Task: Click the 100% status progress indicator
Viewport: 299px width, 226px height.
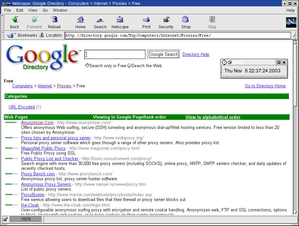Action: (26, 219)
